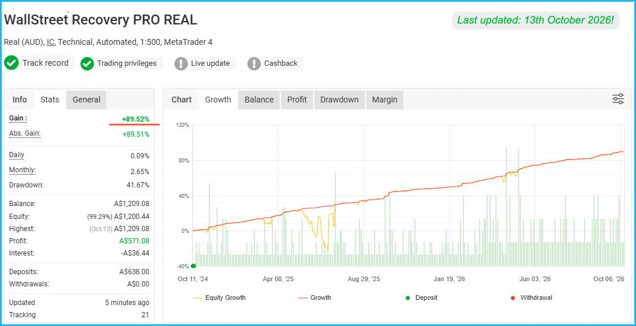Click the Aug 29, '25 axis date

pos(364,279)
